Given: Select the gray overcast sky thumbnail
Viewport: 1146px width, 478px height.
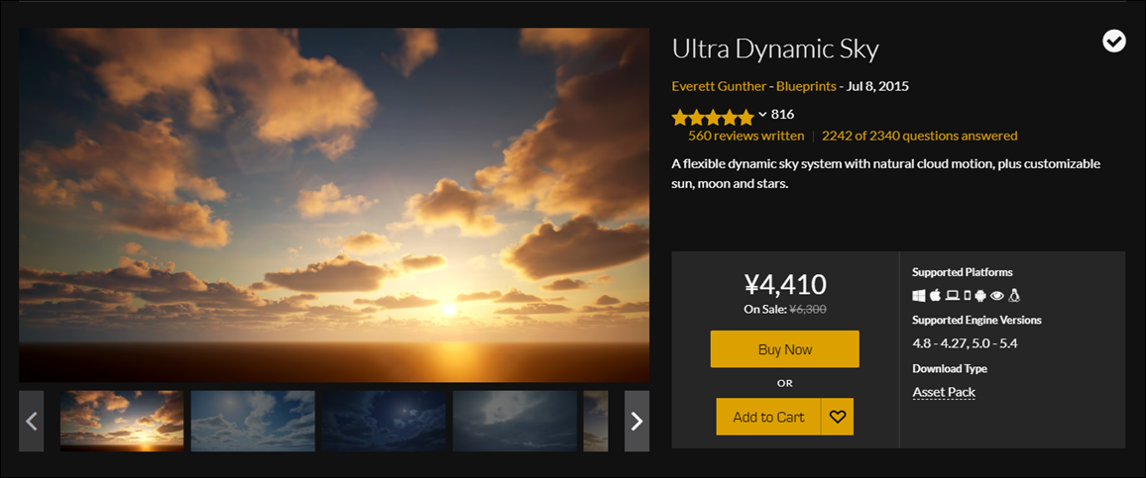Looking at the screenshot, I should pos(515,421).
